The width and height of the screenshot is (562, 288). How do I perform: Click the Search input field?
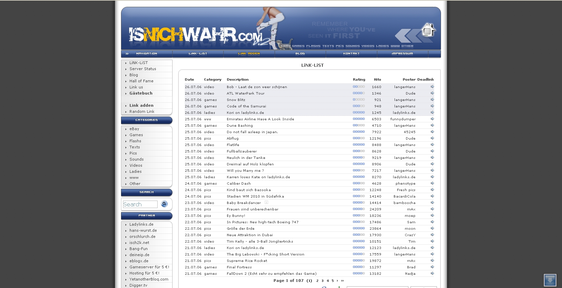click(140, 204)
